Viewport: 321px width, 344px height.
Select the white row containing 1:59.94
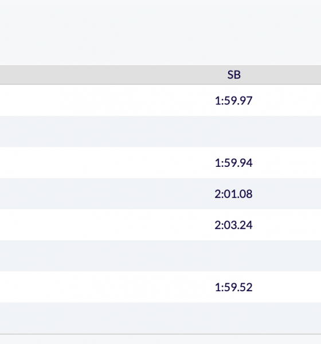click(160, 163)
